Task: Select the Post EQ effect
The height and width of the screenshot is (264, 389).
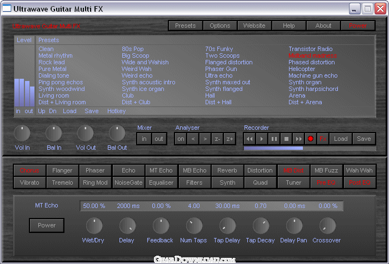Action: tap(360, 183)
